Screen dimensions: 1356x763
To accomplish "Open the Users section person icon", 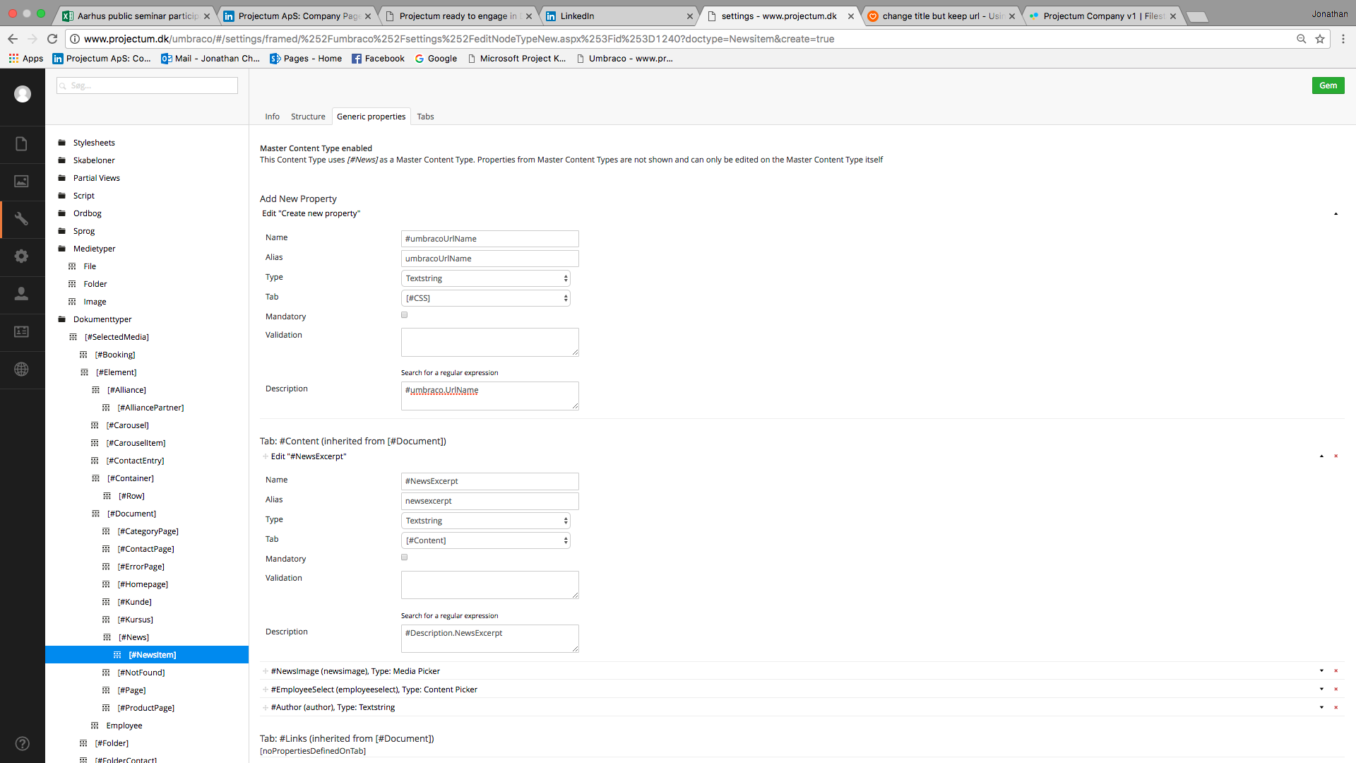I will [21, 293].
